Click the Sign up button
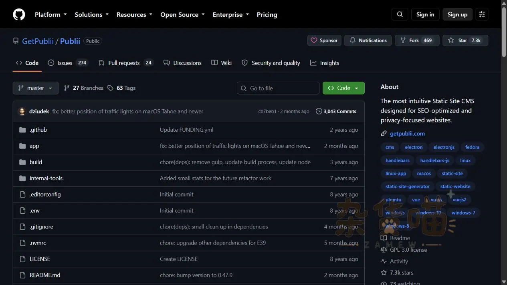Screen dimensions: 507x285 point(457,14)
